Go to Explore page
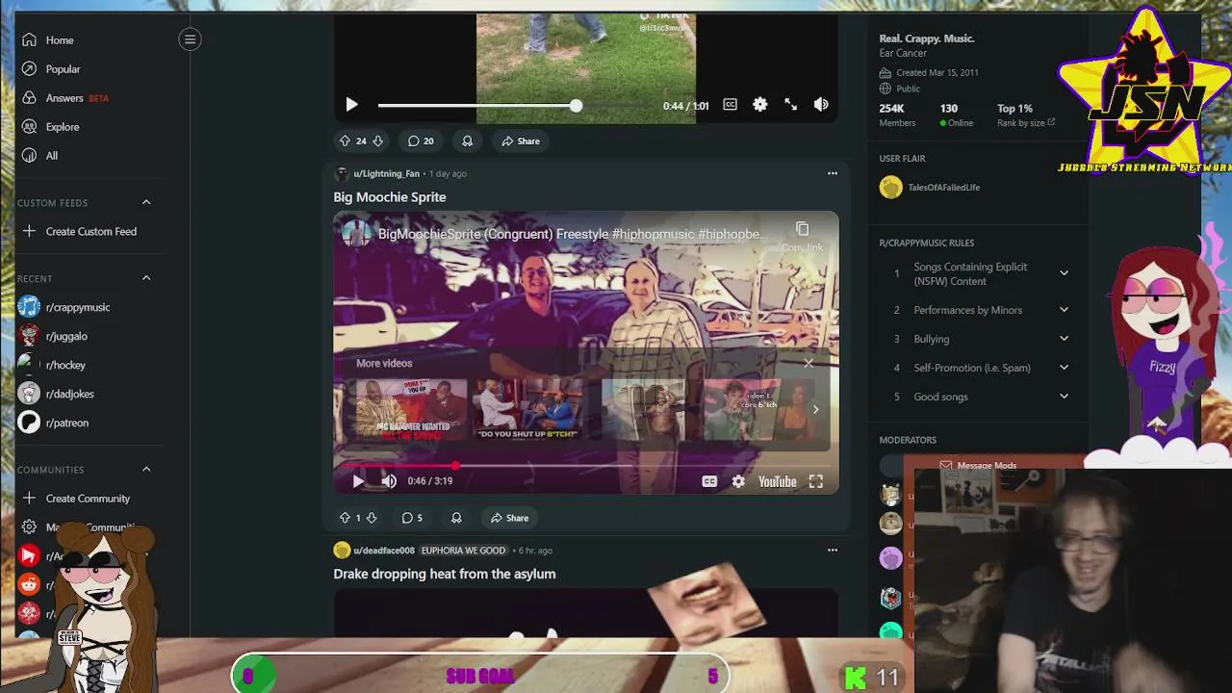 pos(63,127)
